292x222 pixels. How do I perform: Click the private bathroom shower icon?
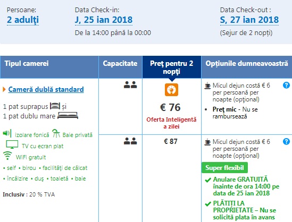[x=56, y=133]
